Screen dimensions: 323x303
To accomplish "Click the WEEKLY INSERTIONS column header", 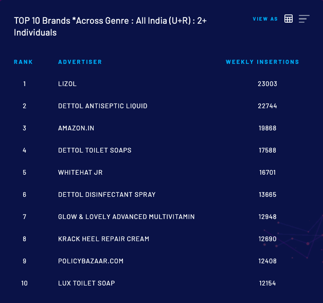I will click(x=262, y=62).
